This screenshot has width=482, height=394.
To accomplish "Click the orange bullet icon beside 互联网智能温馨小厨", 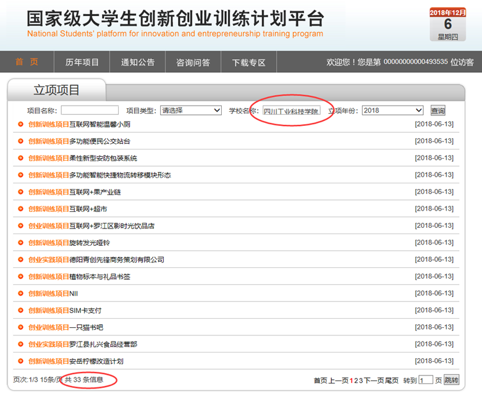I will click(20, 124).
